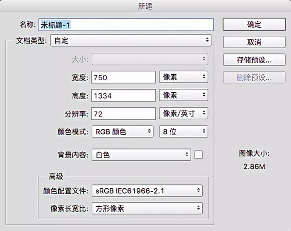
Task: Click the 高度 field with 1334
Action: (123, 96)
